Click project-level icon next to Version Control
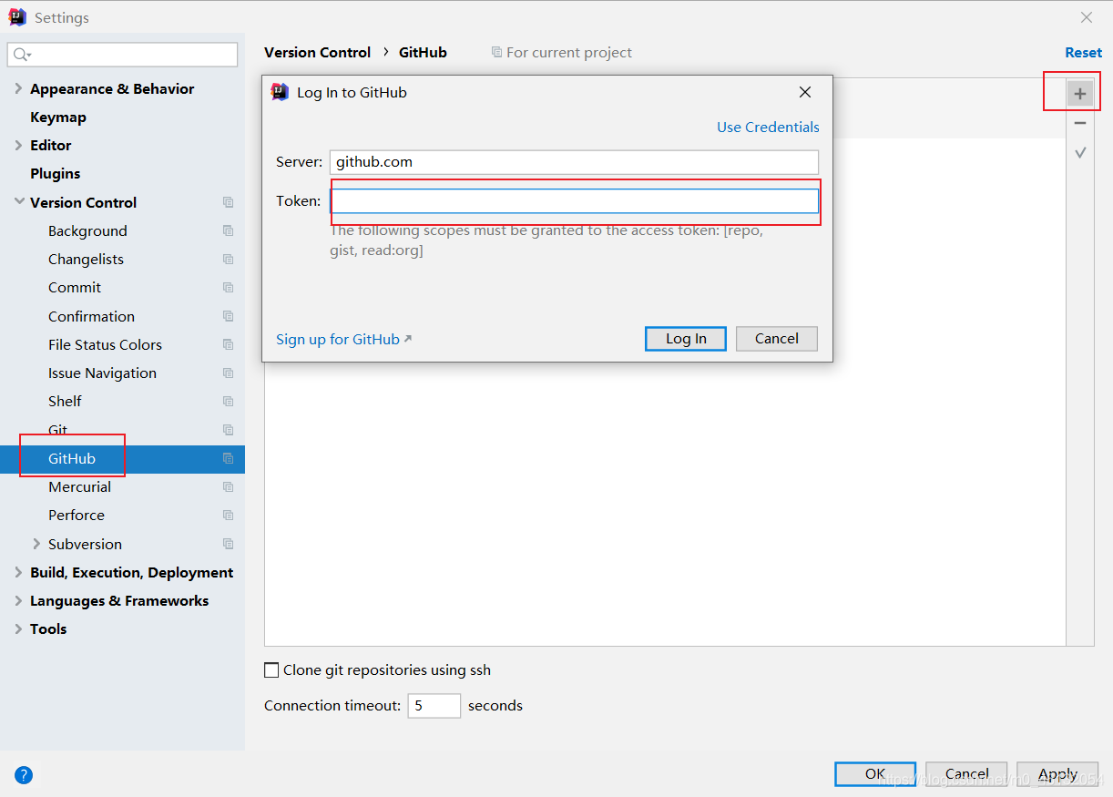This screenshot has height=797, width=1113. click(x=228, y=202)
